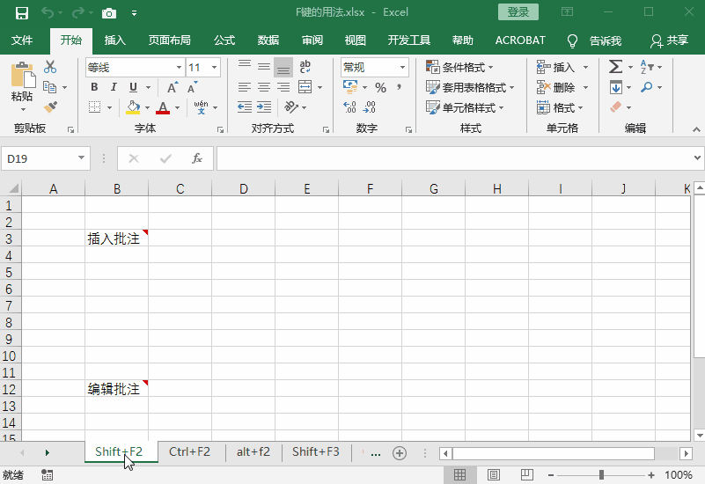
Task: Click 插入 insert cells button in 单元格 group
Action: 555,68
